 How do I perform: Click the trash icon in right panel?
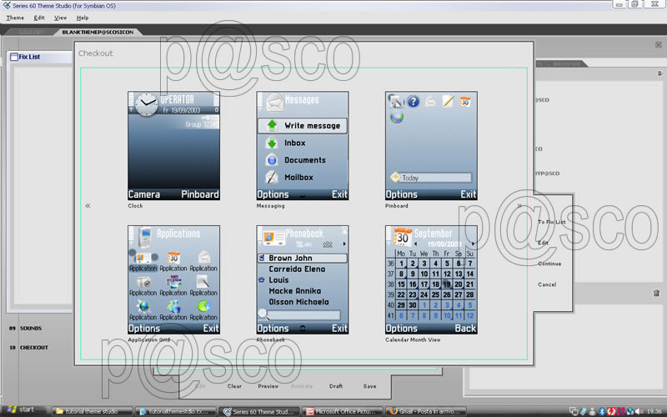(656, 293)
